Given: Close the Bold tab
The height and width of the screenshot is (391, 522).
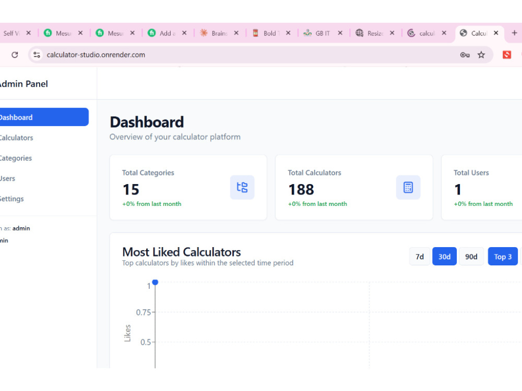Looking at the screenshot, I should (x=288, y=33).
